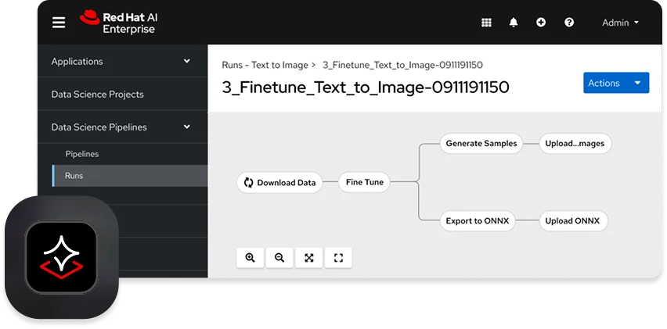Open the hamburger navigation menu
This screenshot has width=667, height=329.
(x=59, y=23)
